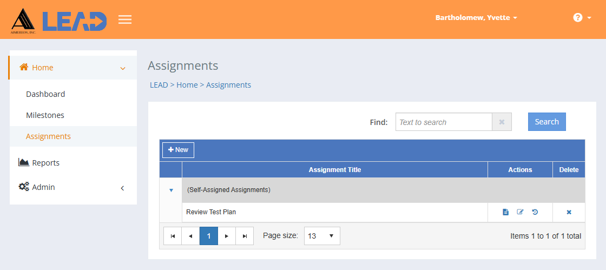Click the (Self-Assigned Assignments) group label
Screen dimensions: 606x270
(228, 190)
